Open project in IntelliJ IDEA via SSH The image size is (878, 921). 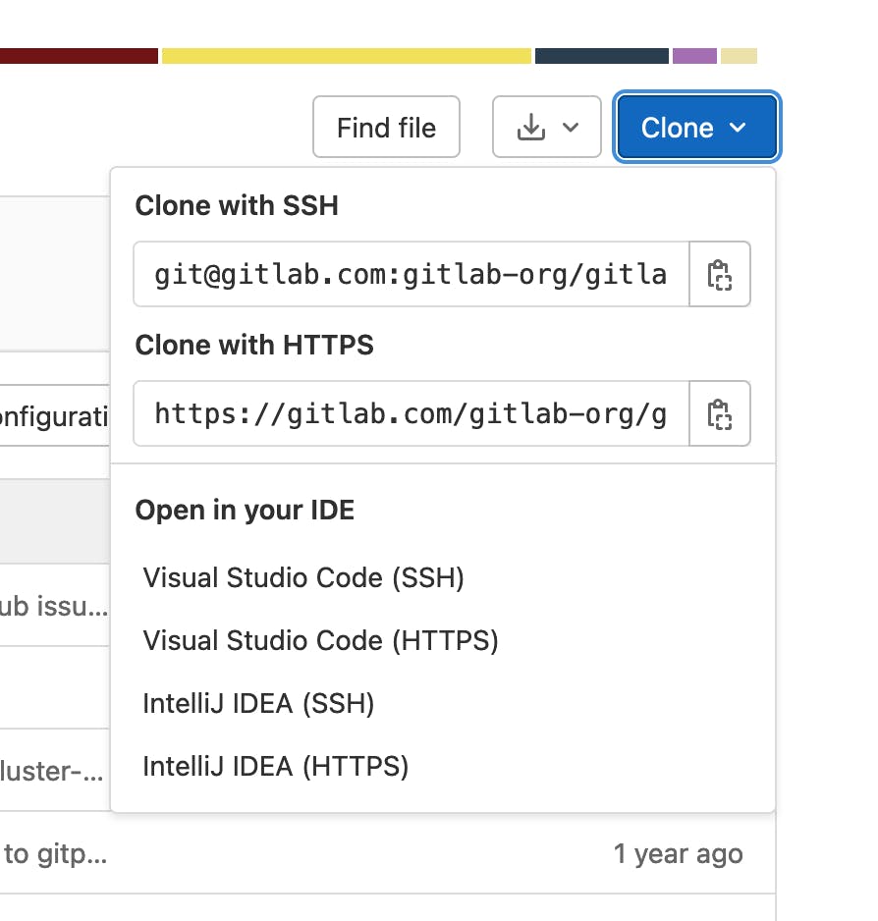click(258, 703)
